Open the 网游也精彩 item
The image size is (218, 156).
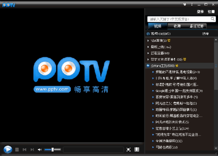point(166,147)
